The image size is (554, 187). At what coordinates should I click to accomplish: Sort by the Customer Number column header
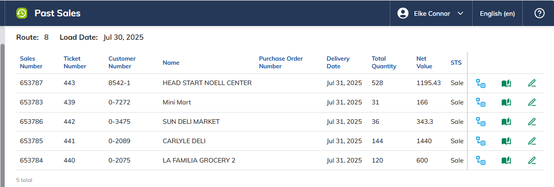point(122,62)
